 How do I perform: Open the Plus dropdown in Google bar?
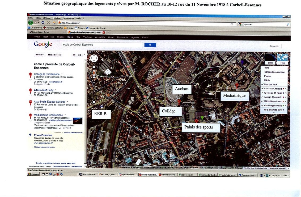145,38
